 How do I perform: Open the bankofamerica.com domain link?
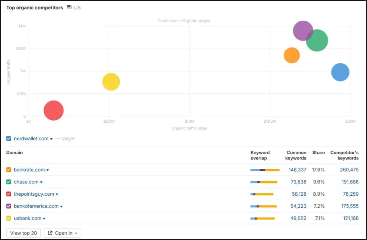pos(36,206)
